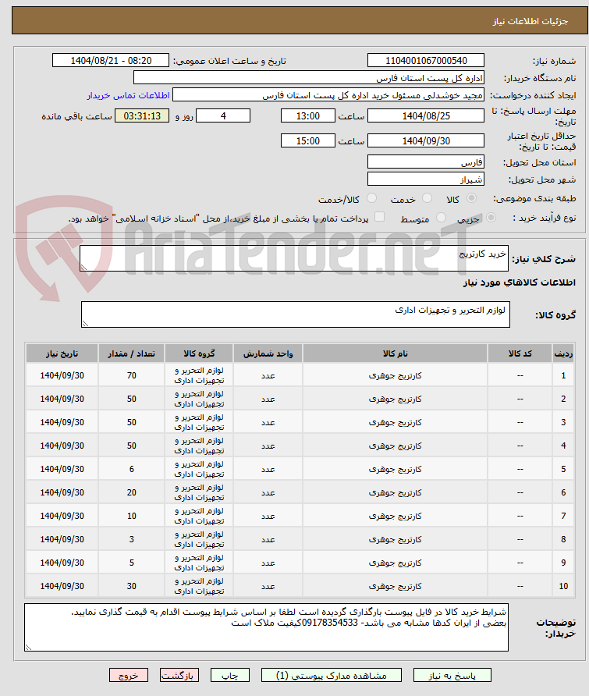589x696 pixels.
Task: Click the گروه کالا text area
Action: pos(295,314)
